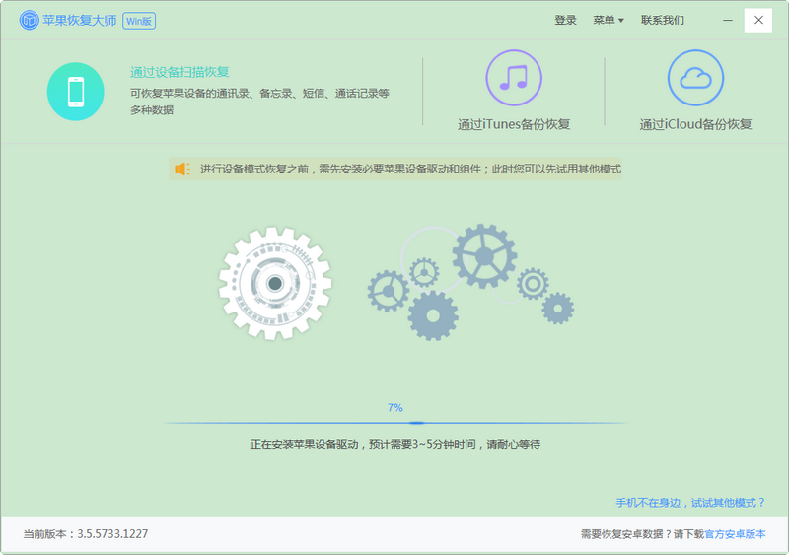
Task: Click the 苹果恢复大师 app logo icon
Action: click(x=30, y=20)
